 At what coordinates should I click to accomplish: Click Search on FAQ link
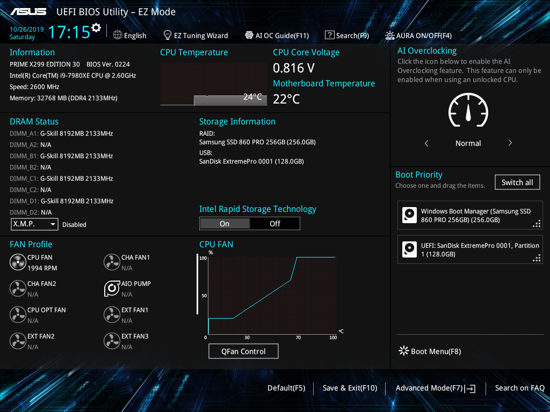[x=519, y=388]
